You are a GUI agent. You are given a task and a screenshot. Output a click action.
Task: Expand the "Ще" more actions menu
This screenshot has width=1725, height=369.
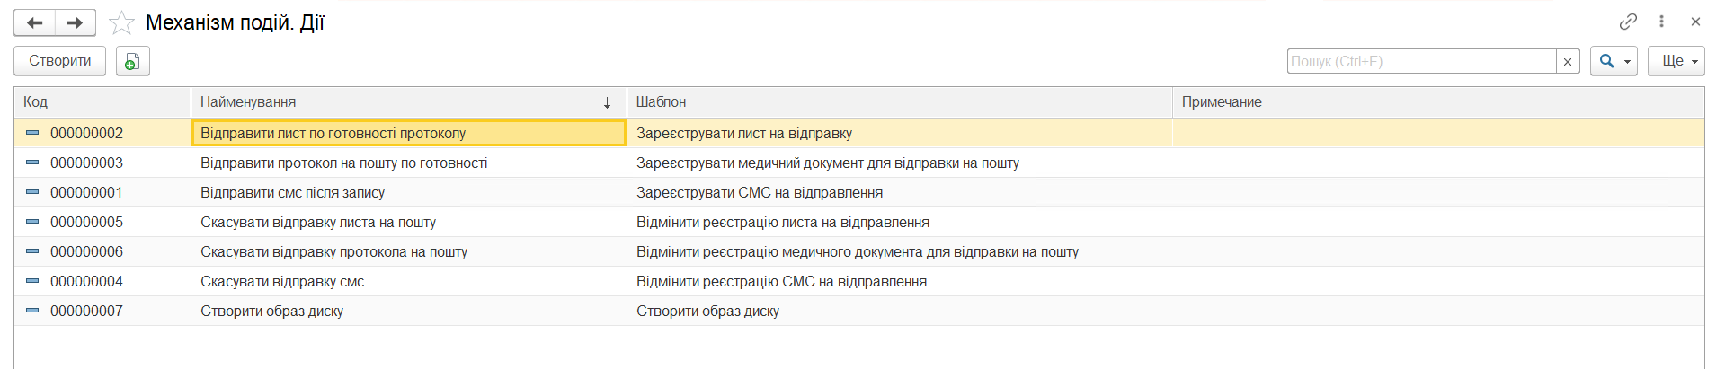pos(1676,61)
